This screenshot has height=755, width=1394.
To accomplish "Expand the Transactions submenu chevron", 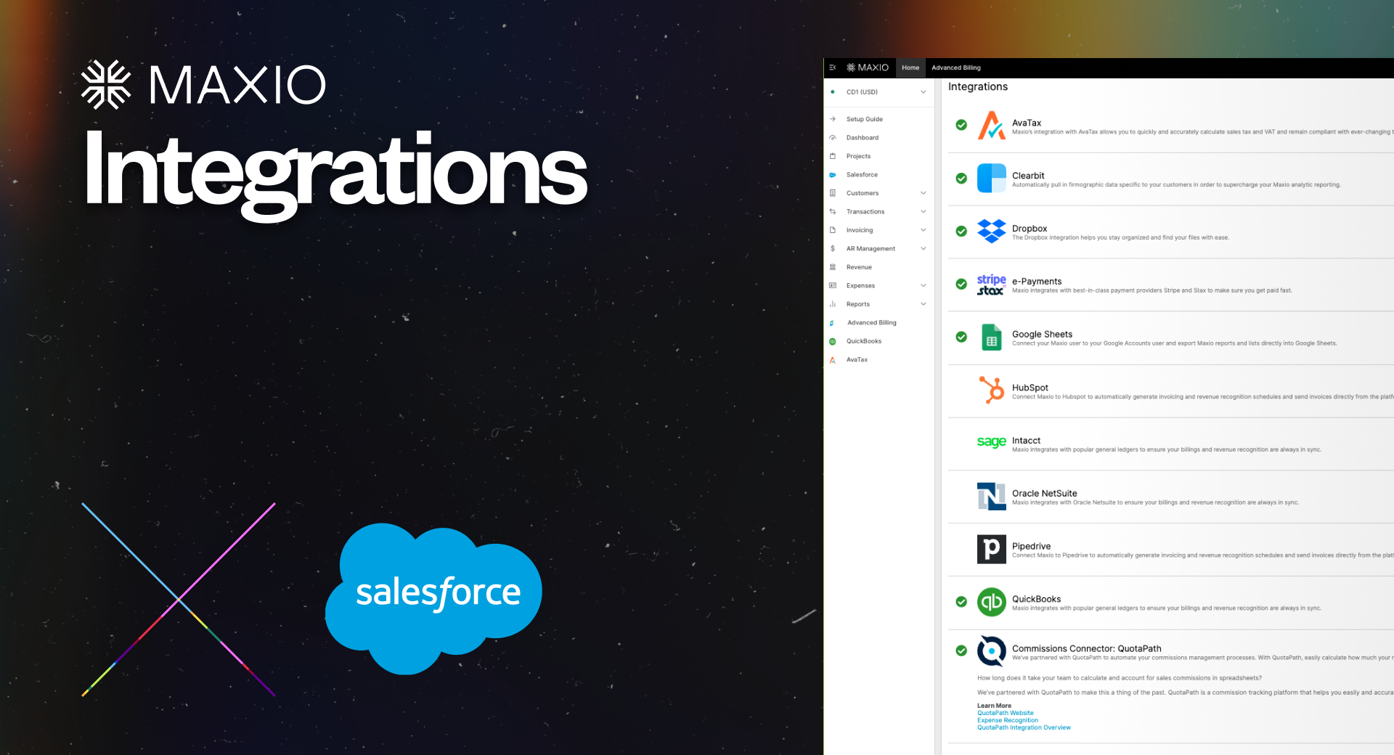I will point(924,212).
